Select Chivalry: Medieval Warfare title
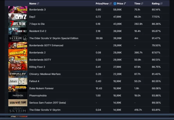This screenshot has width=174, height=120. point(45,74)
